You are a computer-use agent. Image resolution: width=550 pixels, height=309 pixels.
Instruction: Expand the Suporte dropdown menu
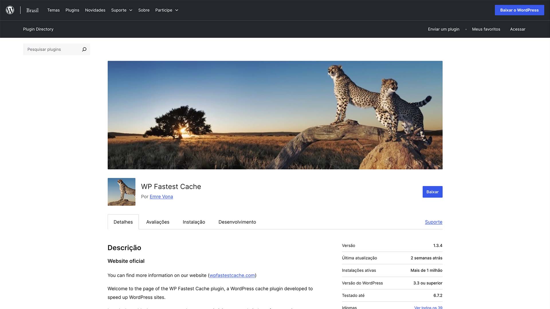[x=122, y=10]
